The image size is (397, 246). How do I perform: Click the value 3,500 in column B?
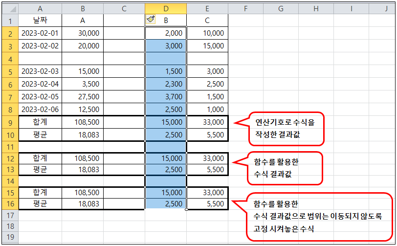click(x=90, y=84)
